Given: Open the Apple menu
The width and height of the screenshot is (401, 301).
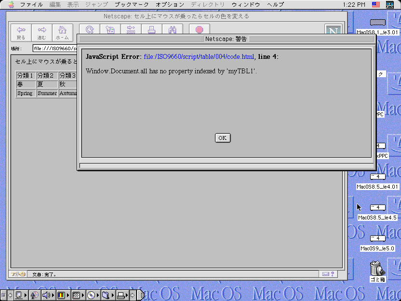Looking at the screenshot, I should 11,5.
